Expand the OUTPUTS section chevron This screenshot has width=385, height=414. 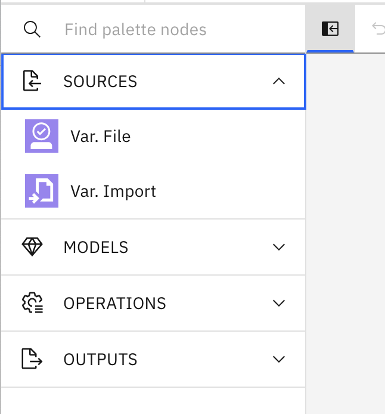coord(279,359)
